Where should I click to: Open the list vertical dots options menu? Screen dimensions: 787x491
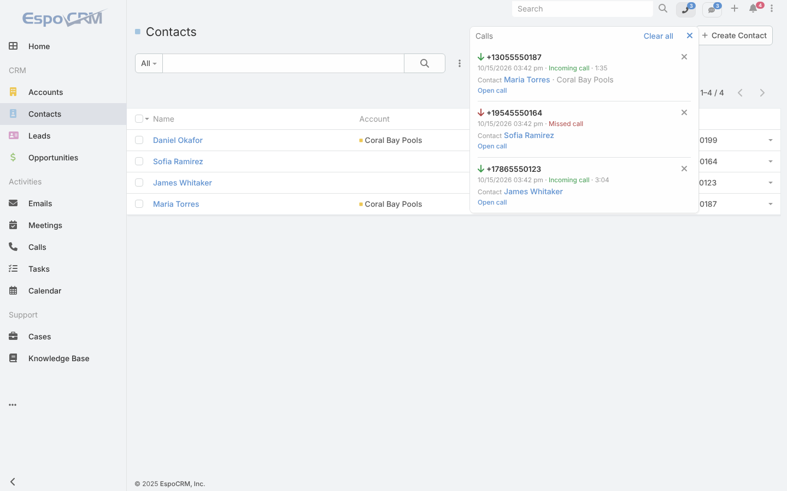coord(460,63)
